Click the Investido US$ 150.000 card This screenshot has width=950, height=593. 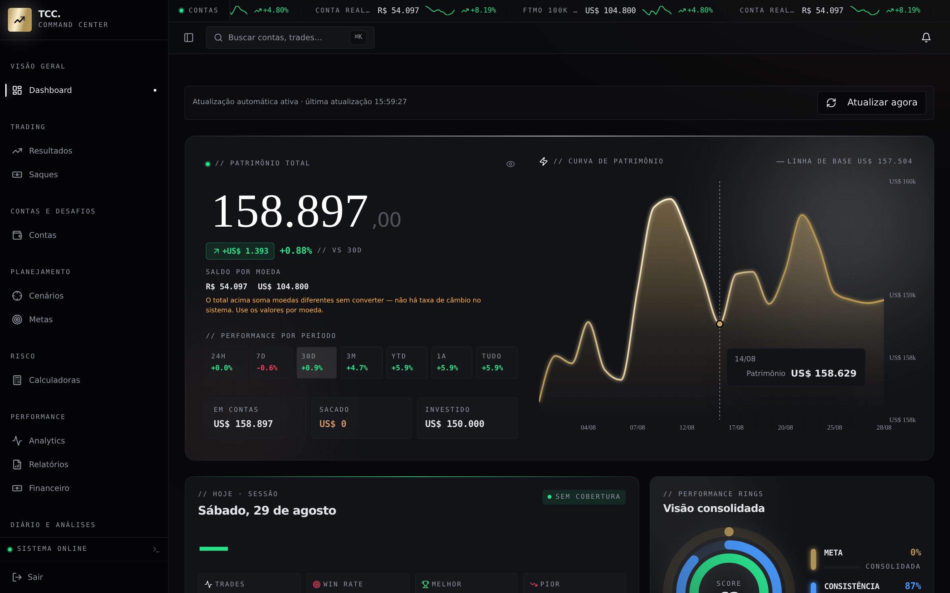click(467, 418)
